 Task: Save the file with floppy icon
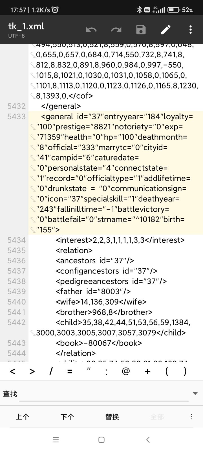click(x=141, y=30)
